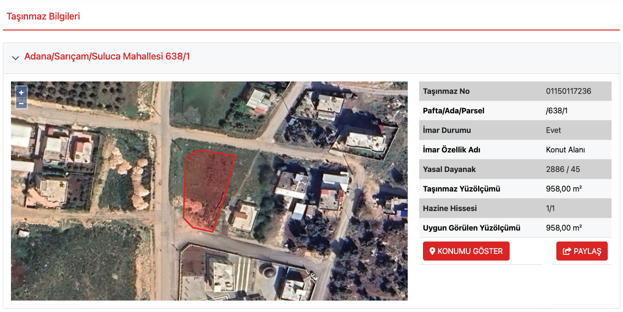Click the share arrow icon in PAYLAŞ
623x312 pixels.
(x=567, y=251)
